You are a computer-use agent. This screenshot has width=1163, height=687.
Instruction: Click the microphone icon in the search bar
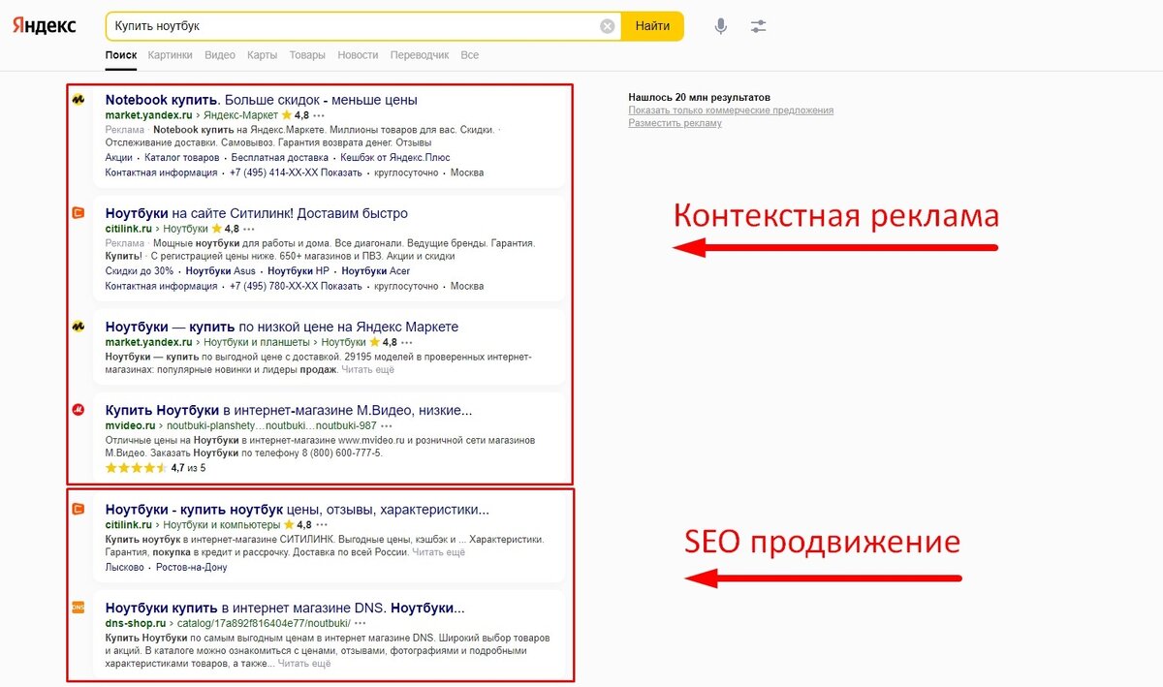pyautogui.click(x=720, y=26)
